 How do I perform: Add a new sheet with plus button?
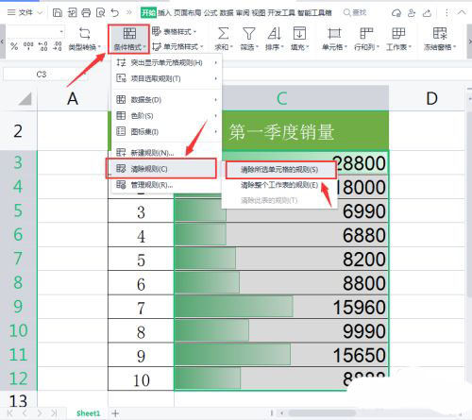[115, 413]
